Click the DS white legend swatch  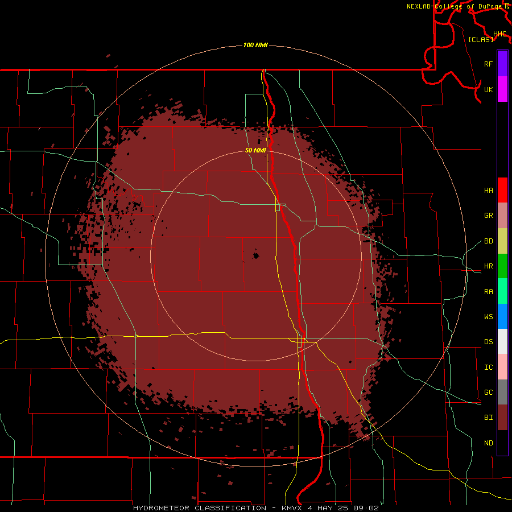[x=502, y=341]
